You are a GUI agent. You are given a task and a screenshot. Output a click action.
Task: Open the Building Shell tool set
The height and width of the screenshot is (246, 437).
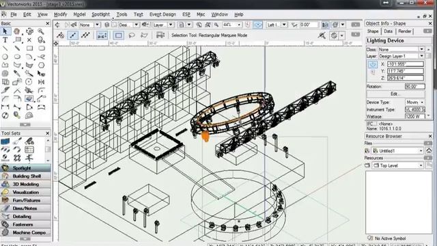(x=26, y=176)
